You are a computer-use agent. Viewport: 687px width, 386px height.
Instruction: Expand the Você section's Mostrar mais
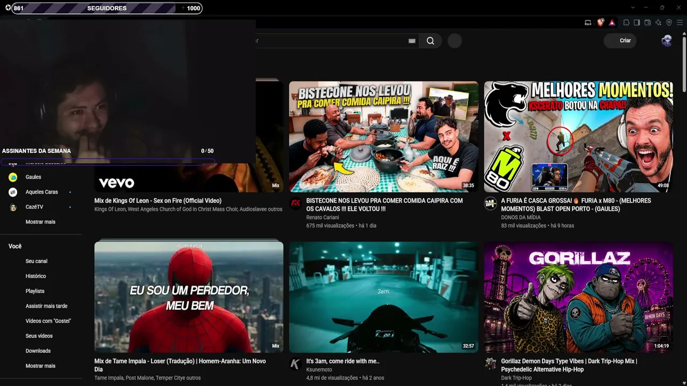[x=40, y=366]
